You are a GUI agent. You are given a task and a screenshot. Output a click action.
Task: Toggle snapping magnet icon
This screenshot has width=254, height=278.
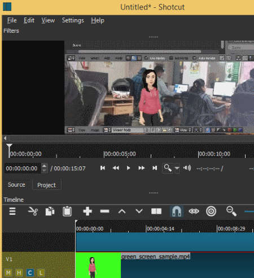pyautogui.click(x=177, y=211)
